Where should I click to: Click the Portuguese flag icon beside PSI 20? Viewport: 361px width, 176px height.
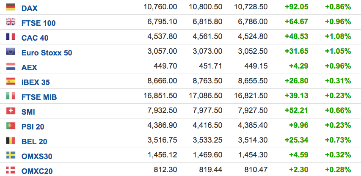click(11, 126)
